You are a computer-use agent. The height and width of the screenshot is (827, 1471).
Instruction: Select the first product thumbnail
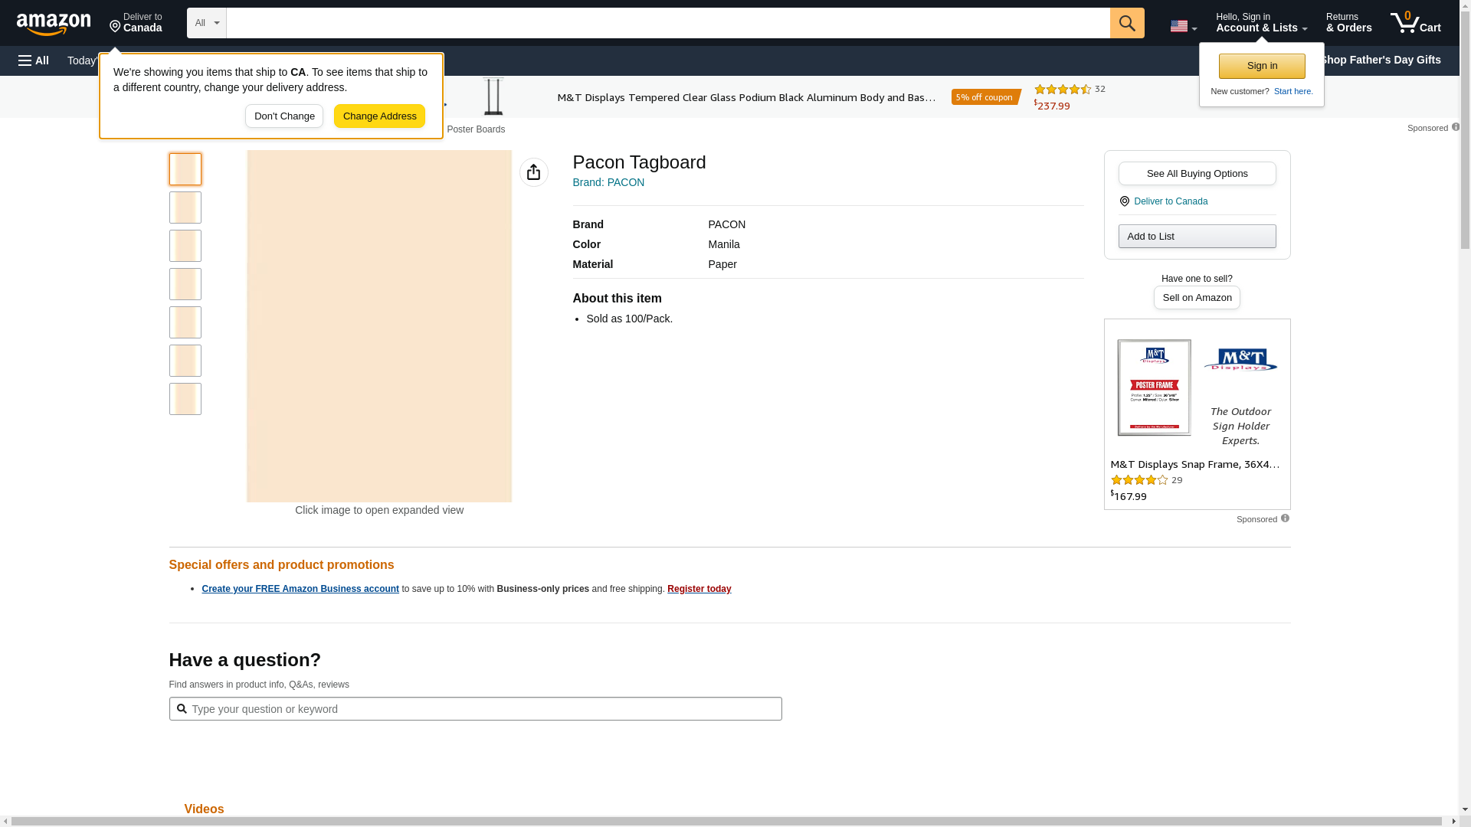185,169
